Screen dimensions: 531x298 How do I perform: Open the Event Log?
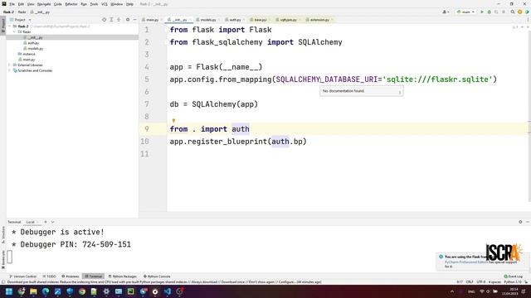click(514, 276)
